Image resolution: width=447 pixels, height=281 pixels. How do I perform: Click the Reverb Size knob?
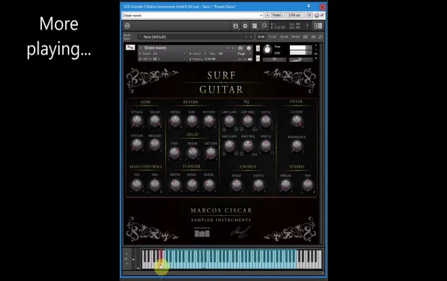(x=192, y=121)
